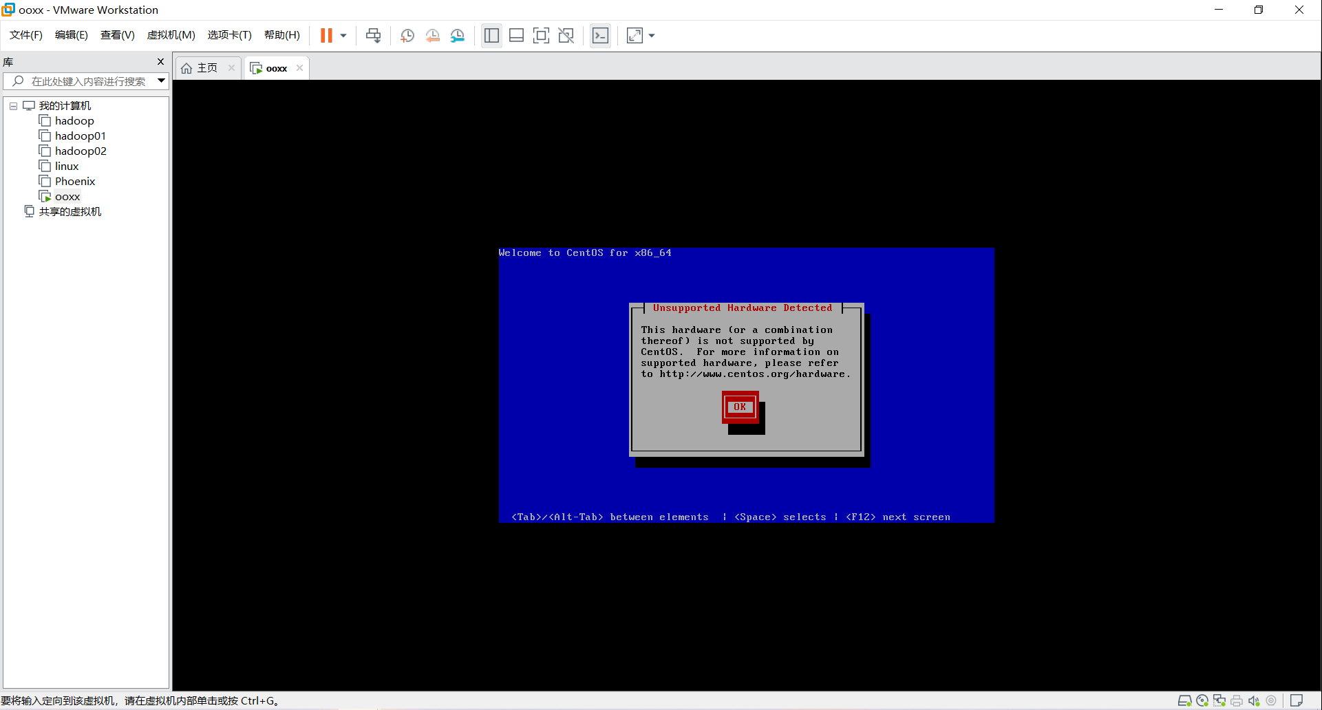Click the shared VMs icon in library

(29, 211)
